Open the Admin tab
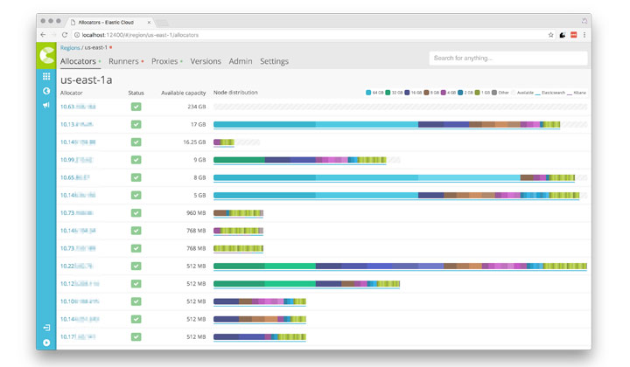This screenshot has width=630, height=367. (x=241, y=61)
